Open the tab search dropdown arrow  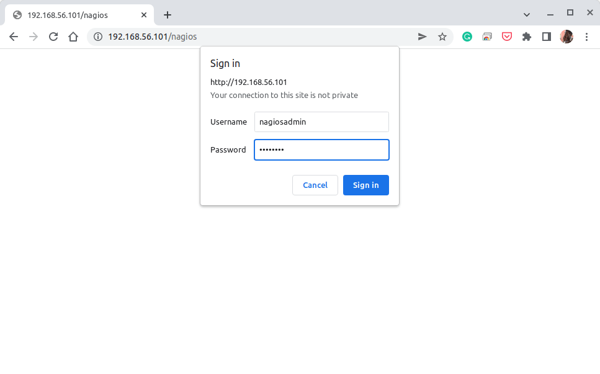(x=527, y=15)
